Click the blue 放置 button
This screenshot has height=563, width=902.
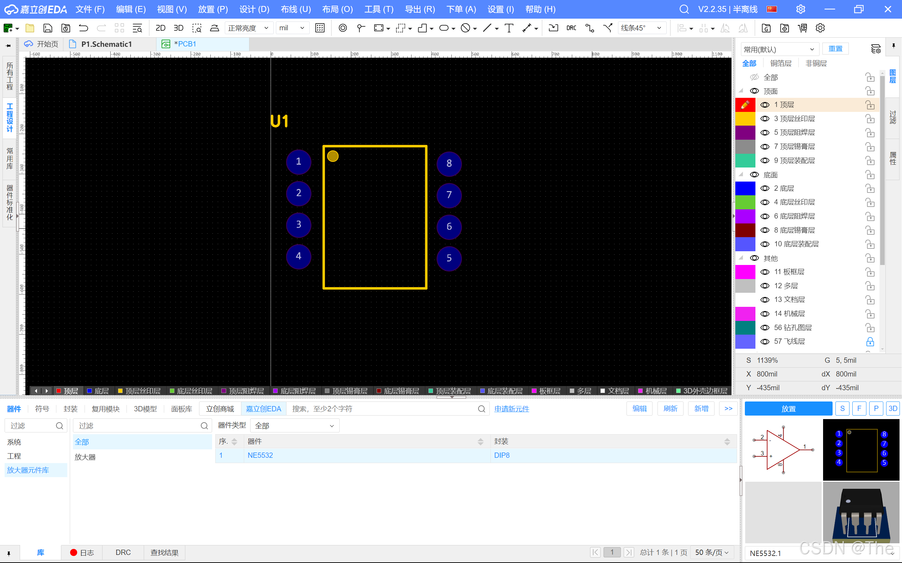click(788, 409)
